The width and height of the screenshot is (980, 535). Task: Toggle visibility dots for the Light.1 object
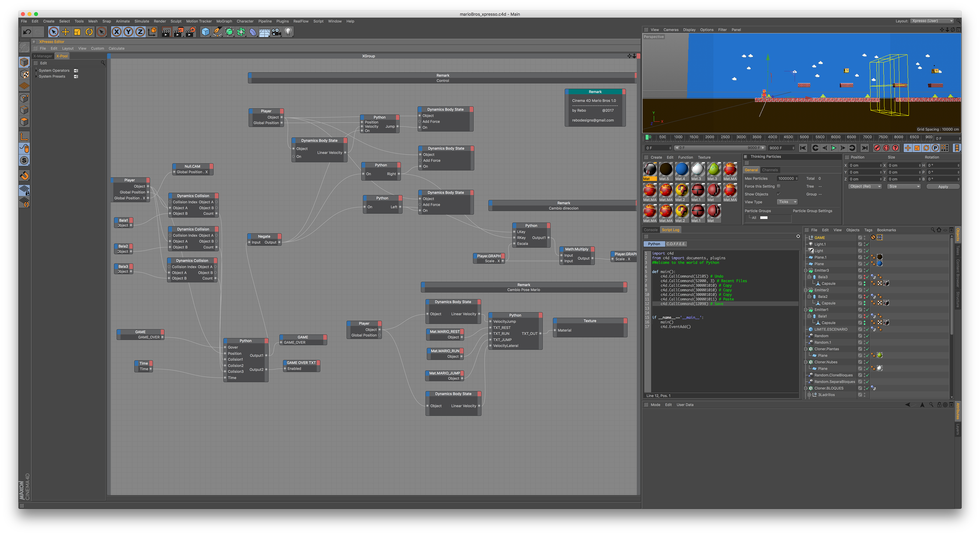click(x=864, y=244)
